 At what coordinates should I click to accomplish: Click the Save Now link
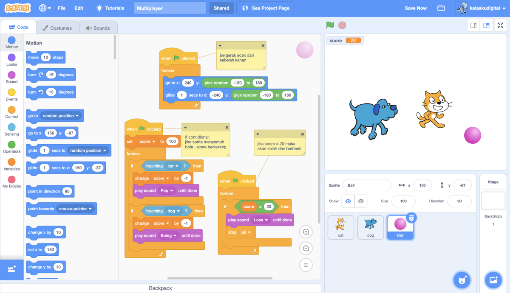[415, 7]
